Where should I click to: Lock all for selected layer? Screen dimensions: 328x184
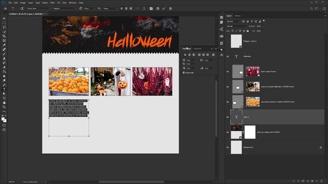coord(248,31)
